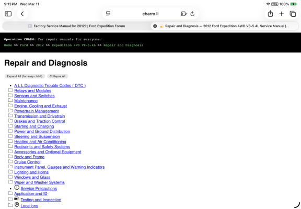The image size is (301, 209).
Task: Expand the Cruise Control folder icon
Action: click(x=10, y=161)
